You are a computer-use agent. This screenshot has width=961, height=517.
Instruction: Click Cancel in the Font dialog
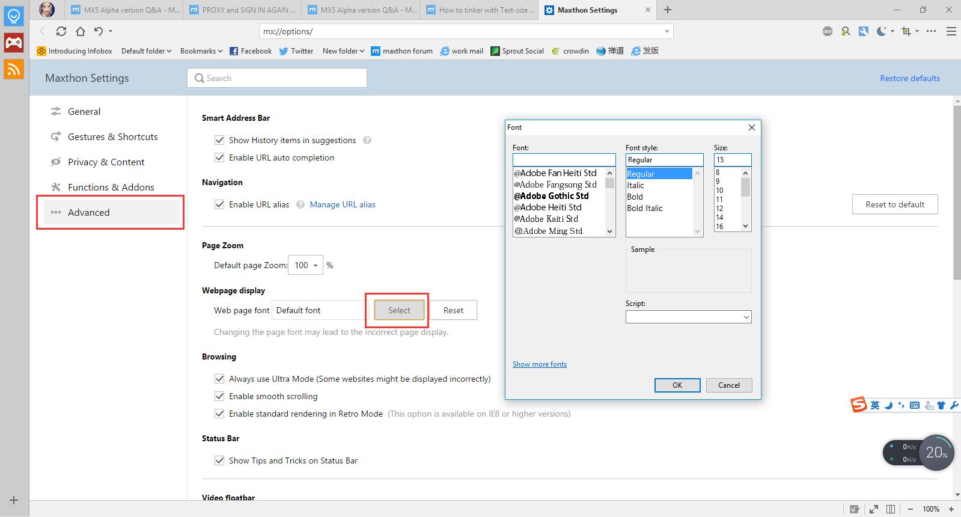point(729,385)
